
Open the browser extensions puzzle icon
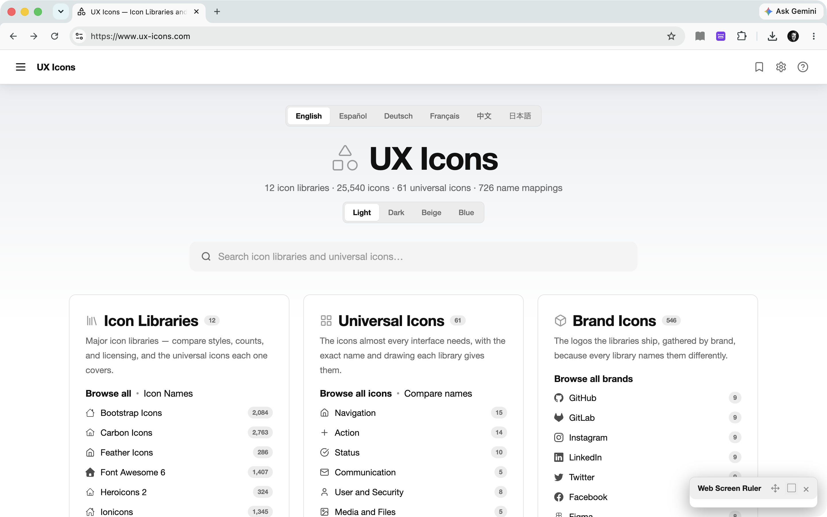pyautogui.click(x=741, y=36)
